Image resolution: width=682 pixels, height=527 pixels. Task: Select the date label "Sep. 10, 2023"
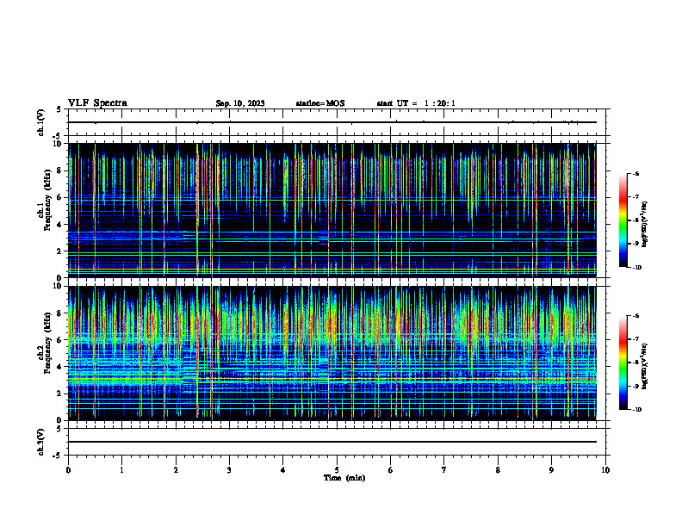240,103
